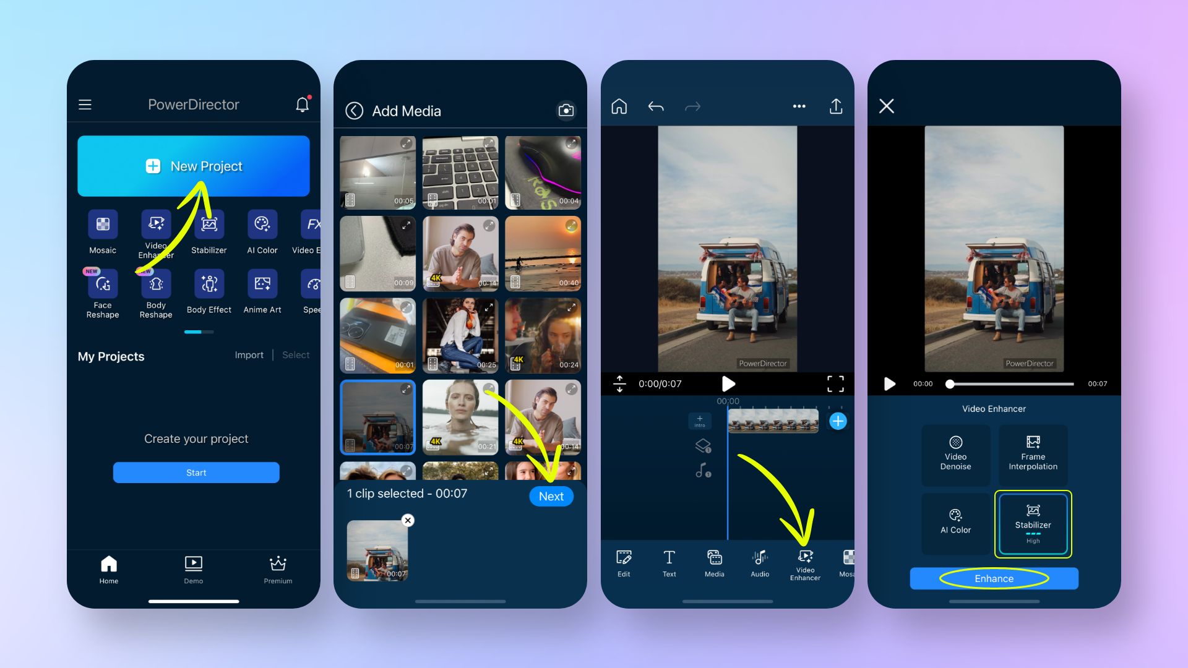This screenshot has width=1188, height=668.
Task: Click the New Project button
Action: (x=195, y=166)
